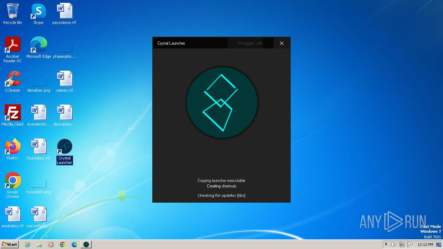This screenshot has width=443, height=249.
Task: Click the Crystal Launcher window title text
Action: click(171, 43)
